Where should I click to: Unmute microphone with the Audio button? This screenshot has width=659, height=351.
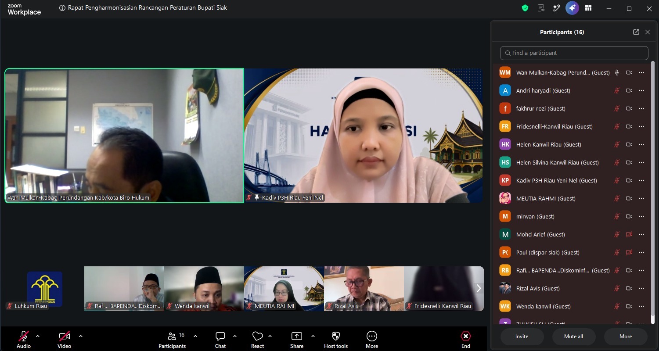pyautogui.click(x=24, y=340)
